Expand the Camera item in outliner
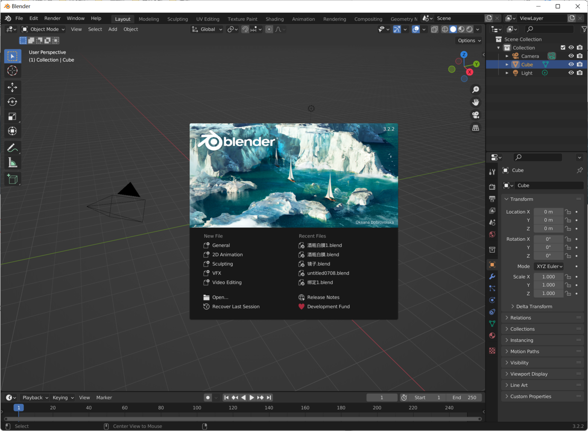Image resolution: width=588 pixels, height=431 pixels. tap(507, 56)
